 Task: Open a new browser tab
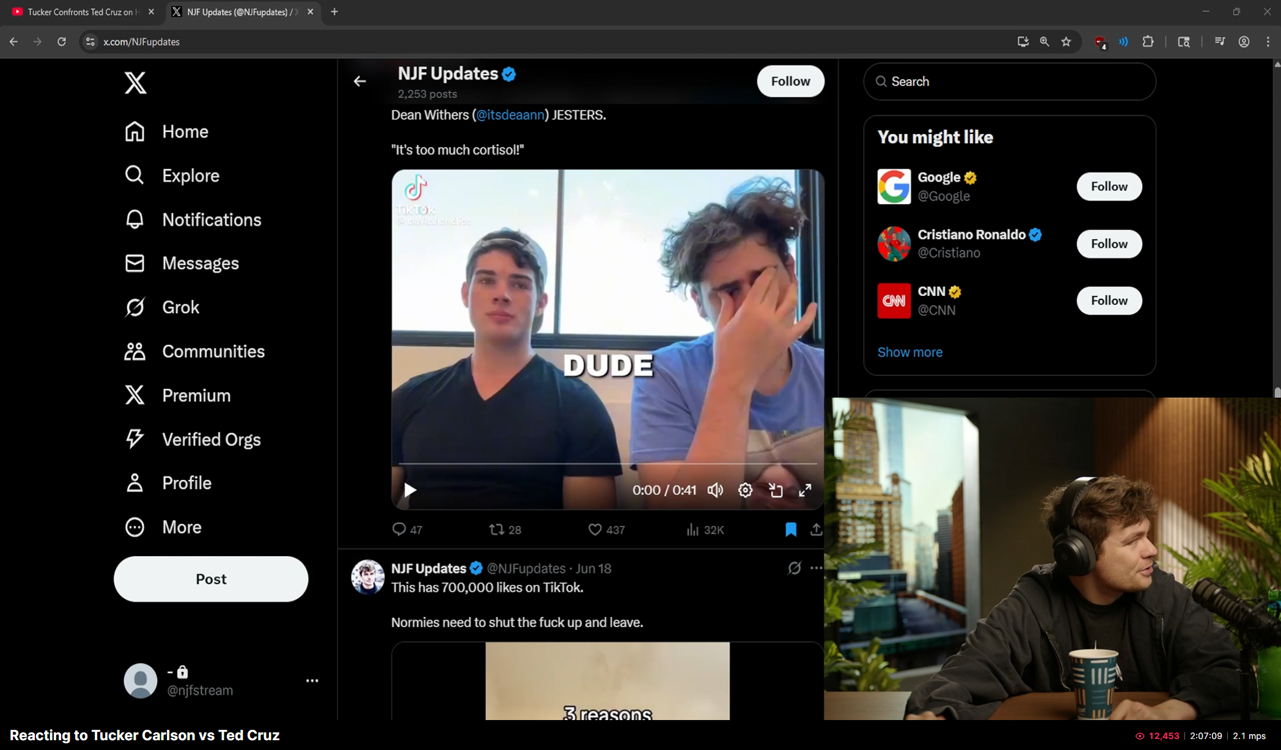334,12
